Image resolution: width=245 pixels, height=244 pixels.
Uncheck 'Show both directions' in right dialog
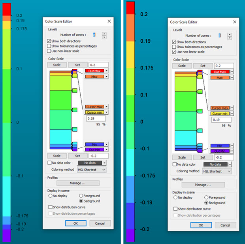tap(174, 42)
